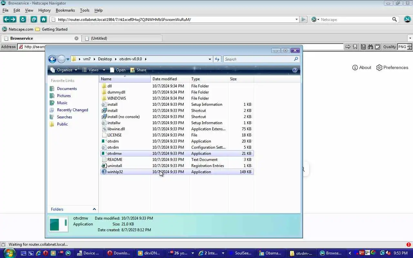Click Explorer Back button
This screenshot has height=258, width=413.
[52, 59]
